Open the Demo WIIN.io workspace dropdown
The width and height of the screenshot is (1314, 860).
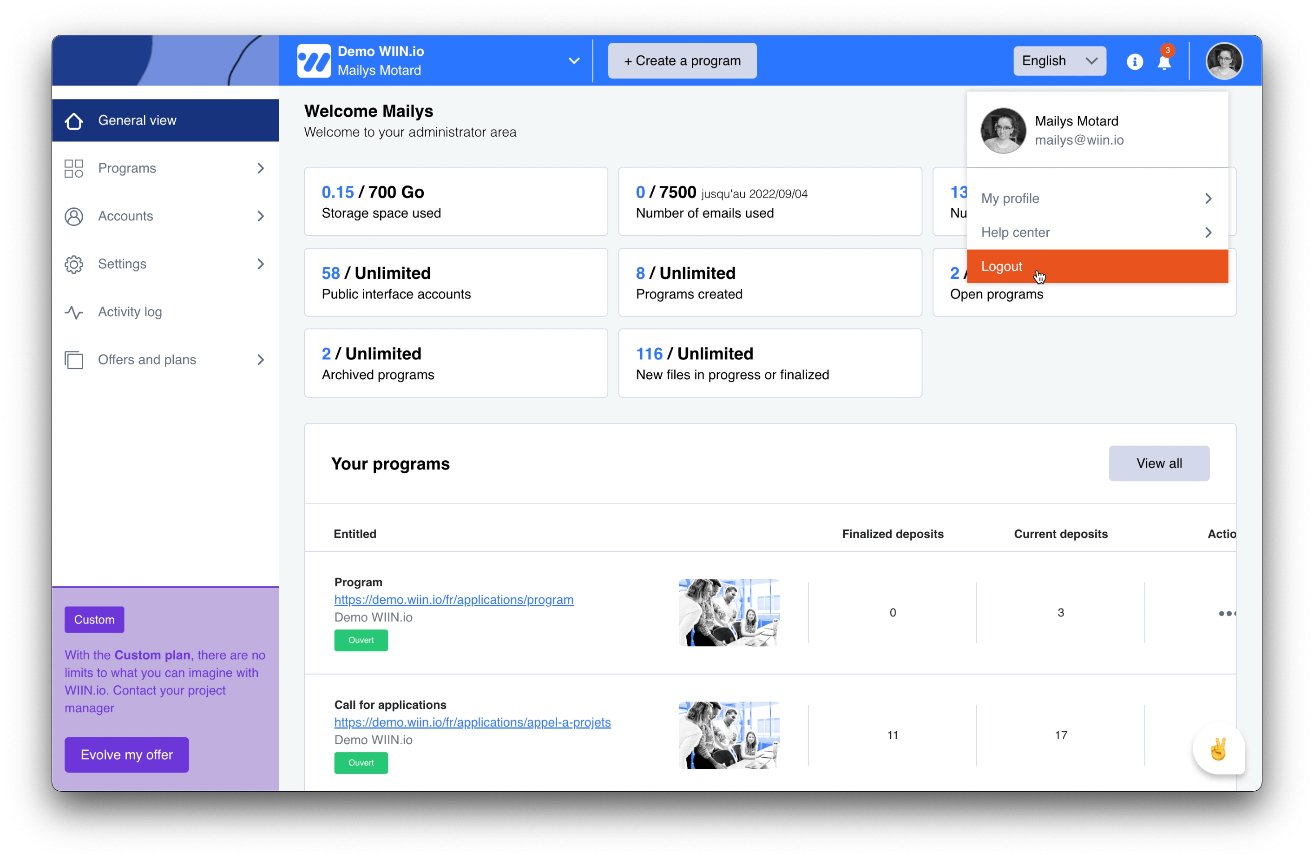(x=573, y=60)
